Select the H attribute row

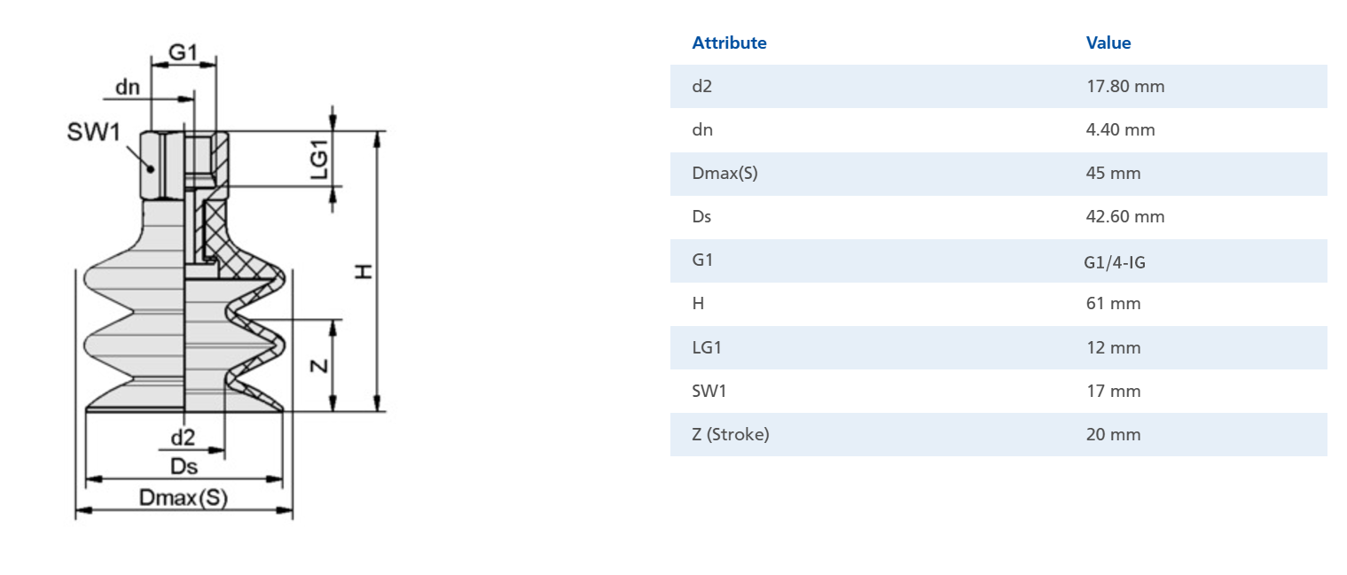(x=999, y=304)
